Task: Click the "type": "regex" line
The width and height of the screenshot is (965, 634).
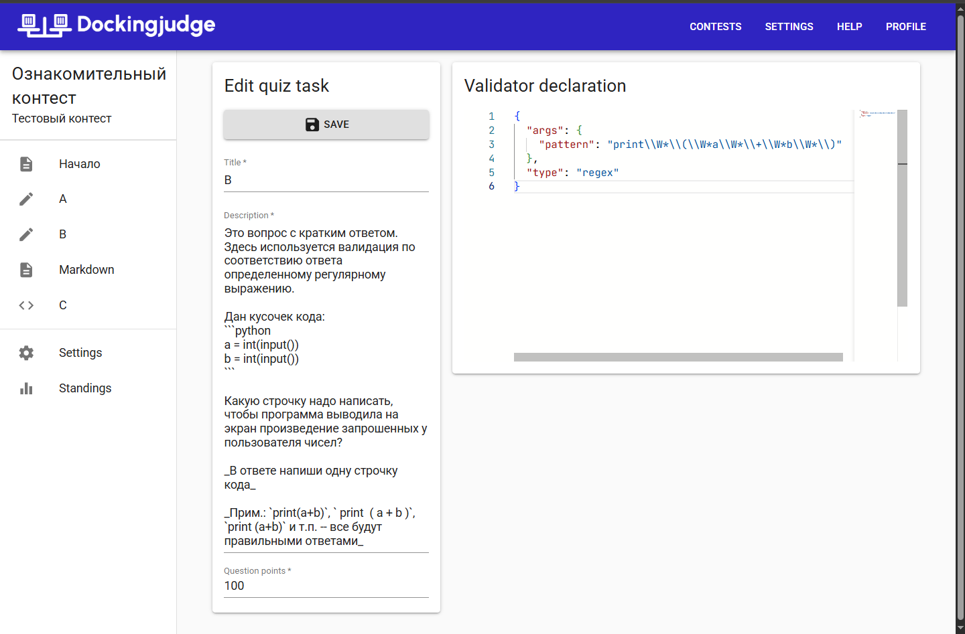Action: click(x=572, y=173)
